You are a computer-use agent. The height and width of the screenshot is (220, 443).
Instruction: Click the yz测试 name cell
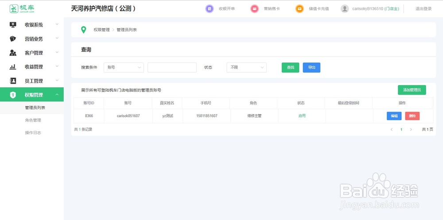pos(167,116)
